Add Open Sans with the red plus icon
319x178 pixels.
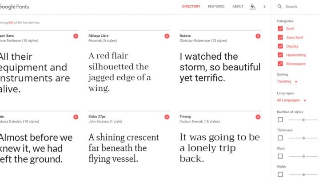(76, 36)
